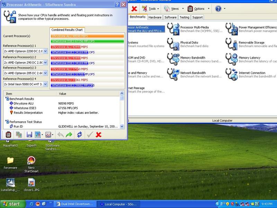Screen dimensions: 277x208
Task: Refresh the benchmark with the blue arrows icon
Action: point(80,135)
